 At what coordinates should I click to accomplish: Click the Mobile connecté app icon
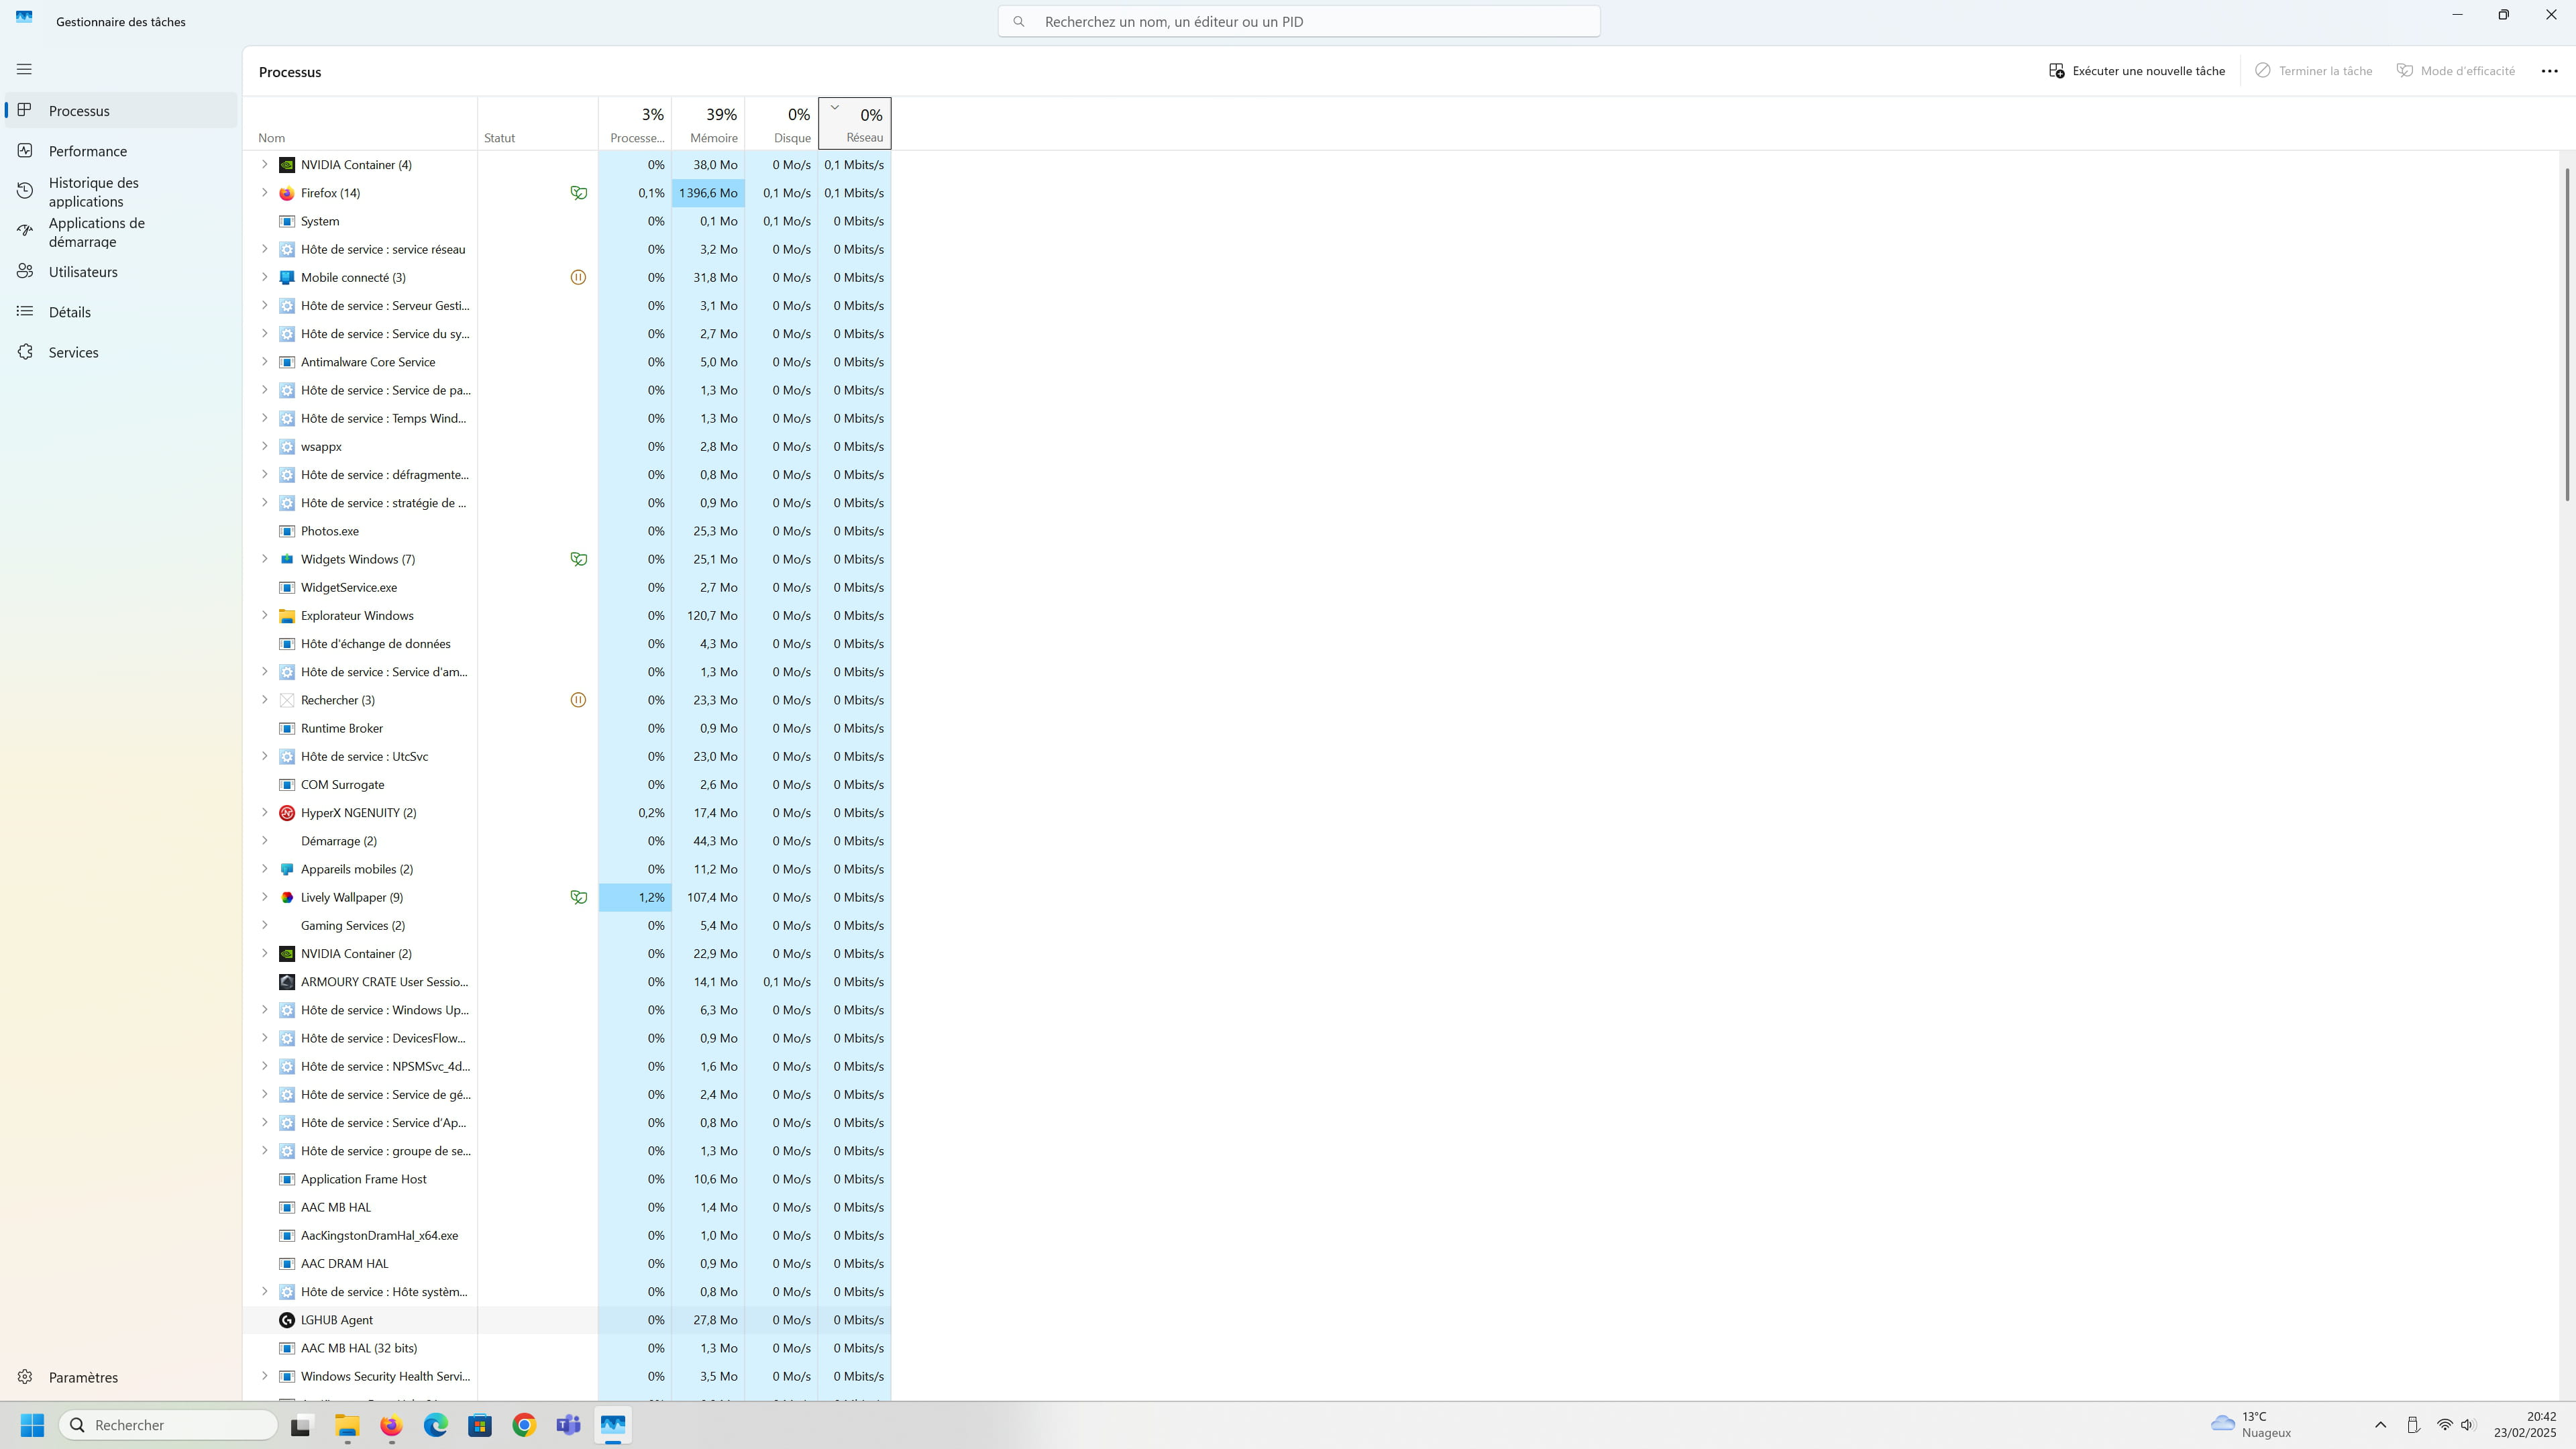tap(287, 278)
